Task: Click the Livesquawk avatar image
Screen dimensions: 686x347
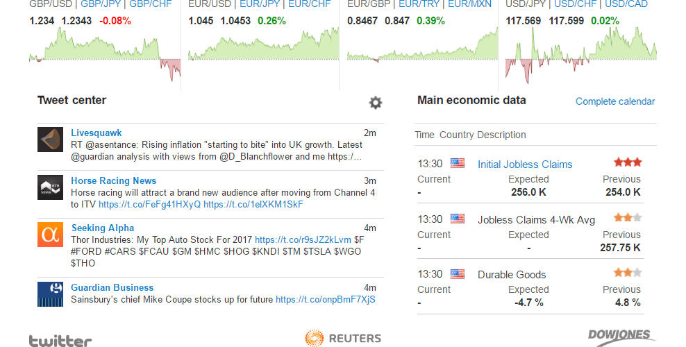Action: tap(50, 140)
